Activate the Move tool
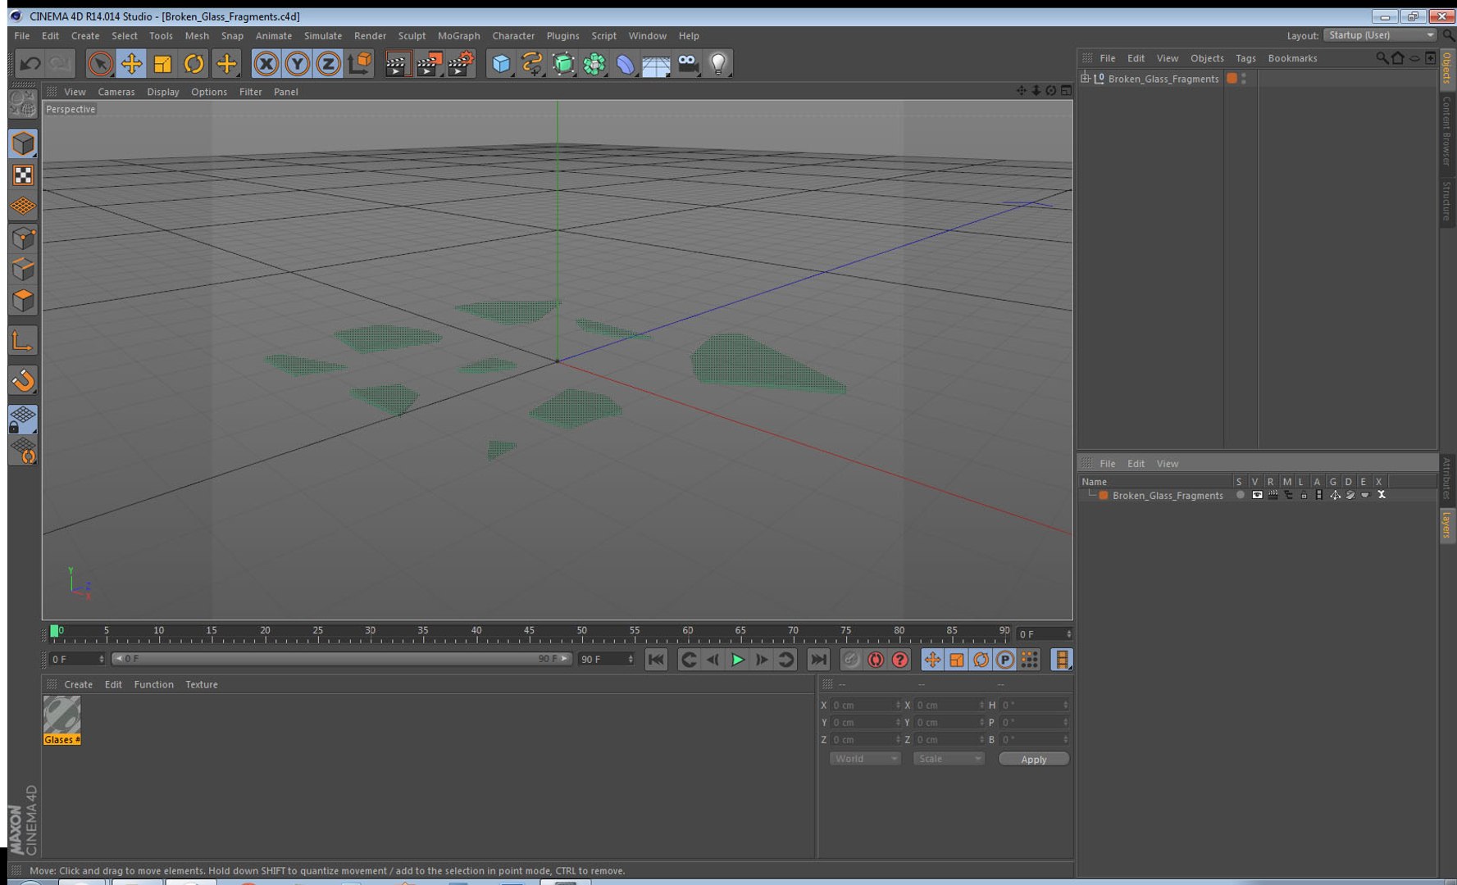The height and width of the screenshot is (885, 1457). coord(131,63)
